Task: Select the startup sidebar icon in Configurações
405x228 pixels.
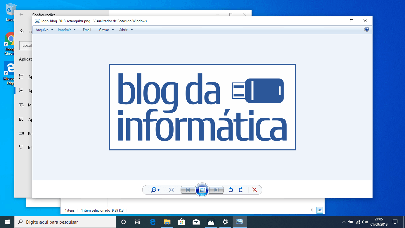Action: pyautogui.click(x=21, y=147)
